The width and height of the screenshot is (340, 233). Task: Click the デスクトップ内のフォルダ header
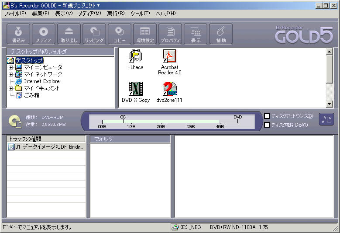[61, 52]
